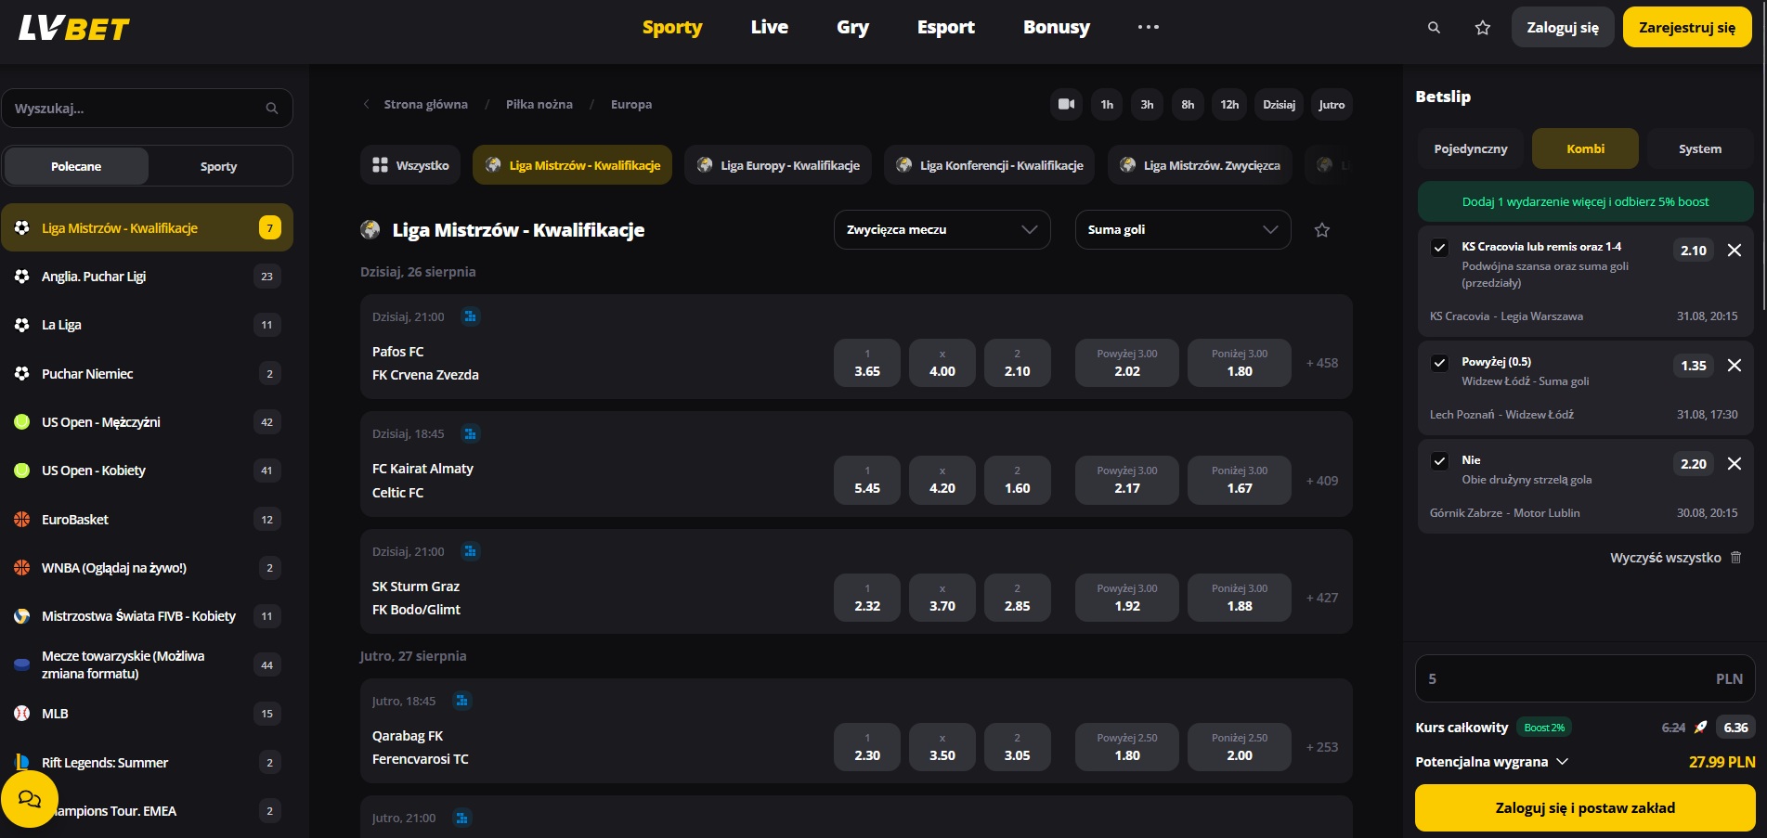Remove KS Cracovia bet from betslip
Image resolution: width=1767 pixels, height=838 pixels.
click(1734, 251)
